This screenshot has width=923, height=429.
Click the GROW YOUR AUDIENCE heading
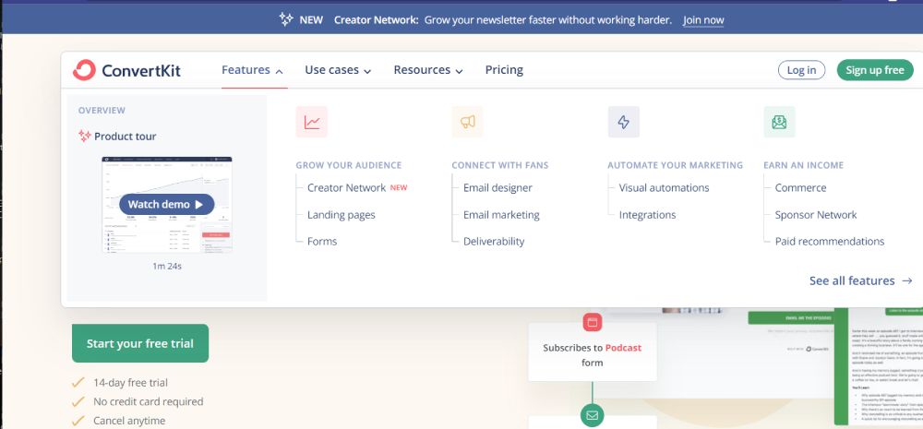[x=349, y=165]
